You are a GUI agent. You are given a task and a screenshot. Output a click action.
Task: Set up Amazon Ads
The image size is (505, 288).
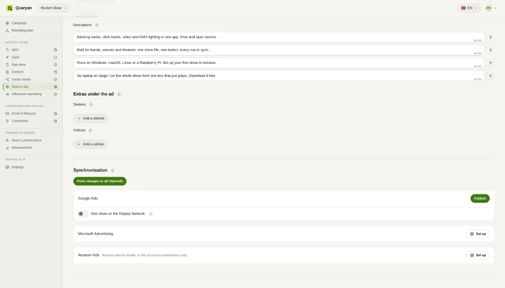[x=478, y=255]
